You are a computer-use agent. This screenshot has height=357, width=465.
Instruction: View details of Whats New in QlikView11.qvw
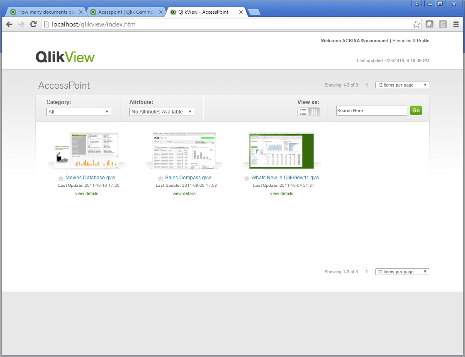[x=281, y=193]
